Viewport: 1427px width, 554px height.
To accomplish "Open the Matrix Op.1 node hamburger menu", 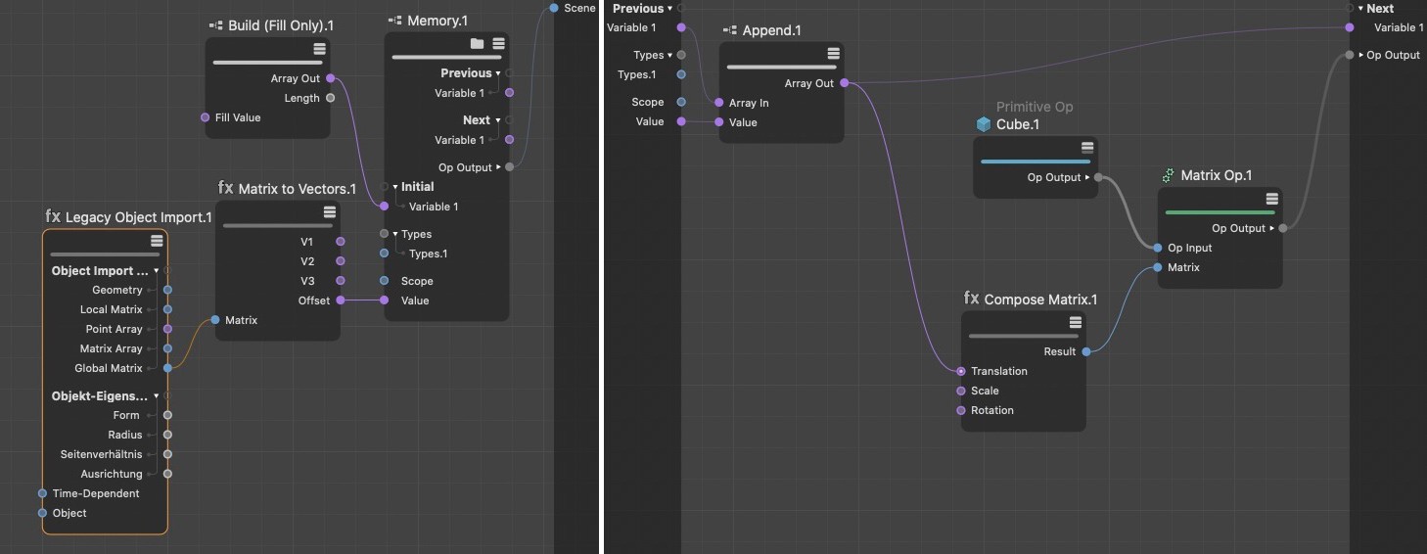I will 1271,199.
